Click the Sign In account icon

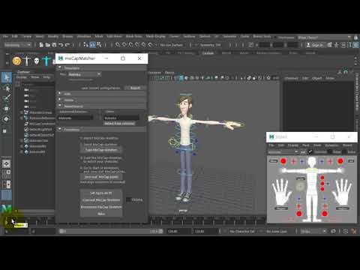[315, 45]
